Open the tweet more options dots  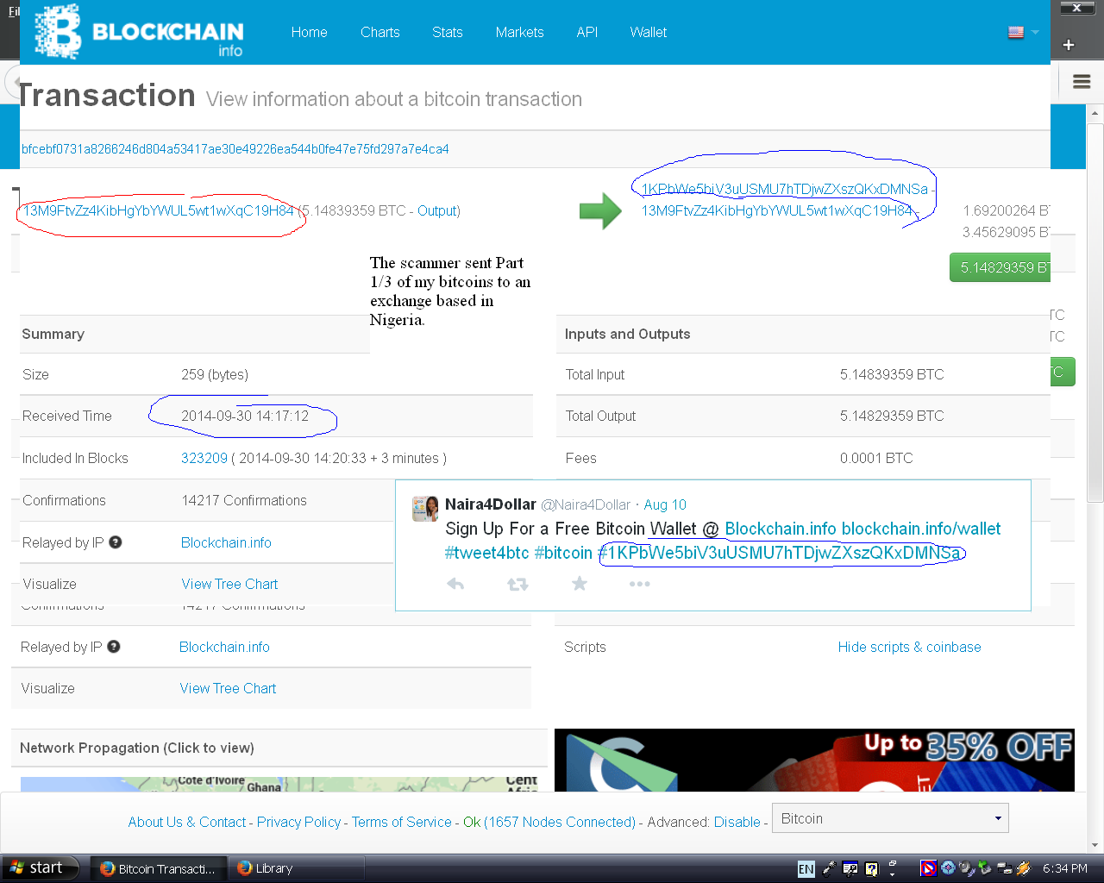[x=639, y=584]
